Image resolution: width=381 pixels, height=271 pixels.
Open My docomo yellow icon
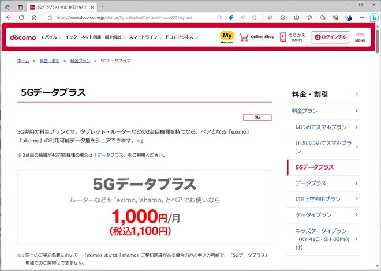[227, 37]
